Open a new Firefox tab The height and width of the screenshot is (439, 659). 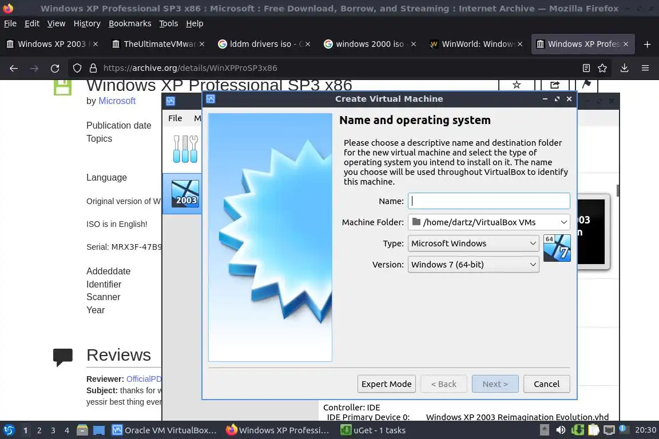coord(647,44)
